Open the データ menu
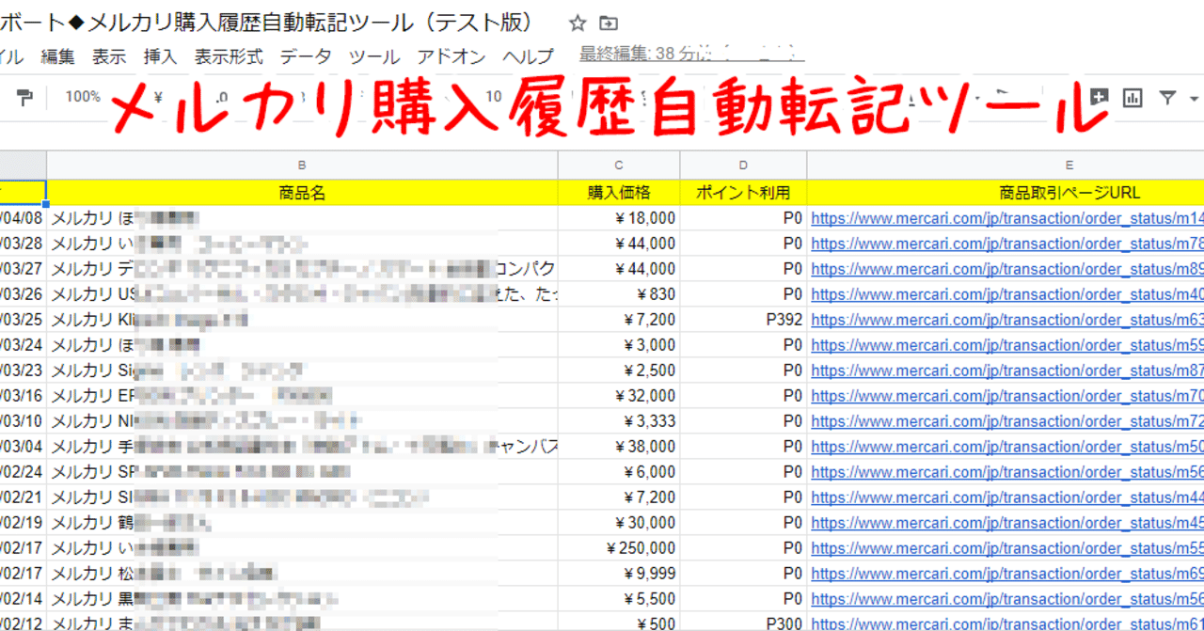 click(306, 56)
